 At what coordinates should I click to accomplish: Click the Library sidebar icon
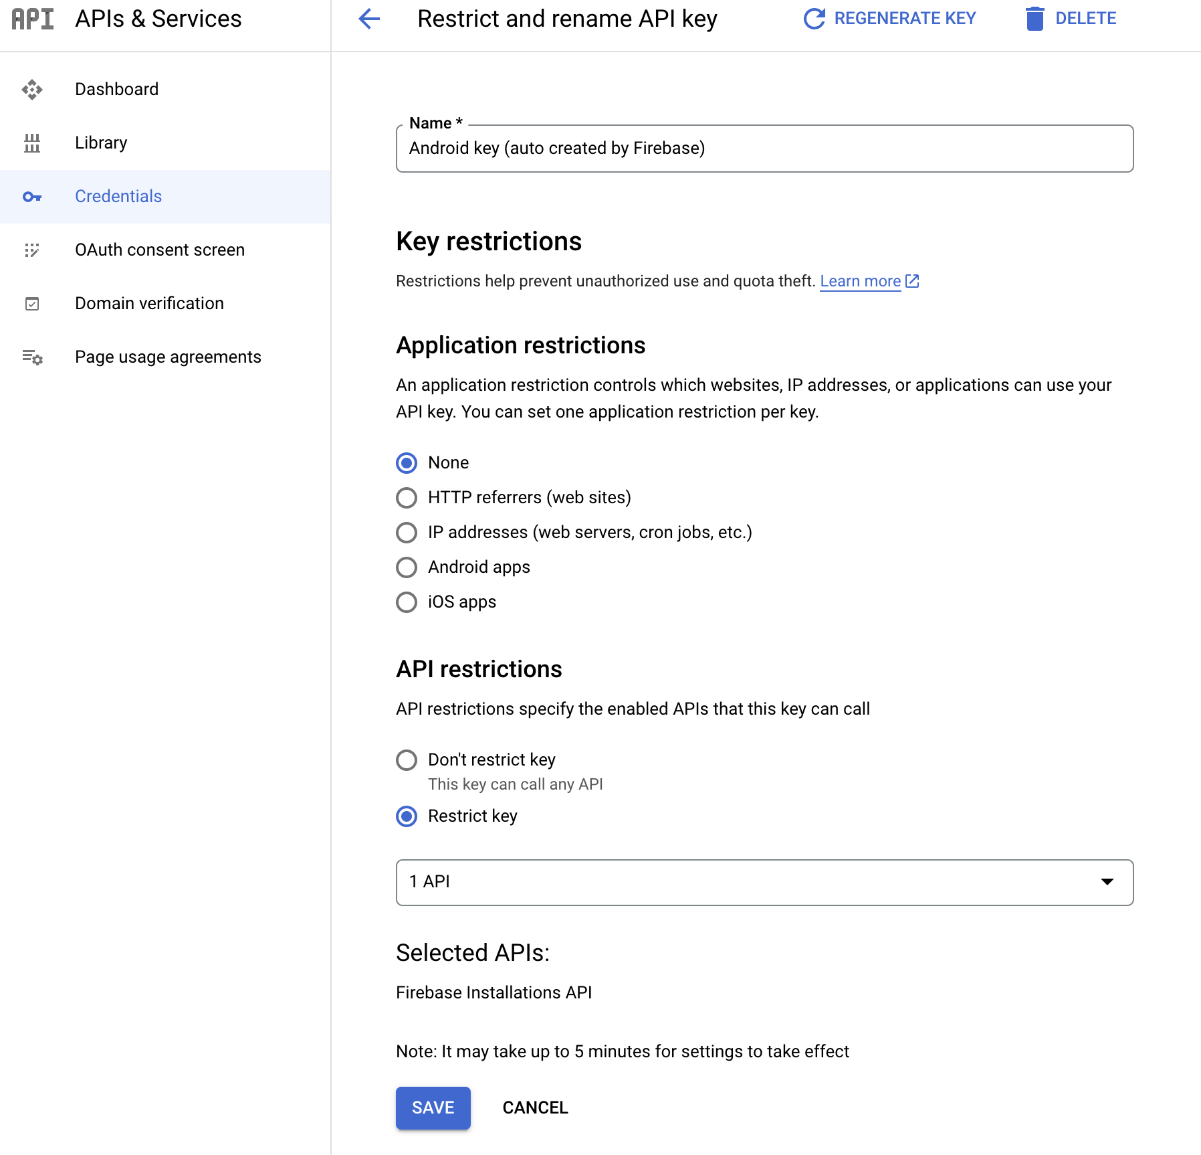click(32, 143)
